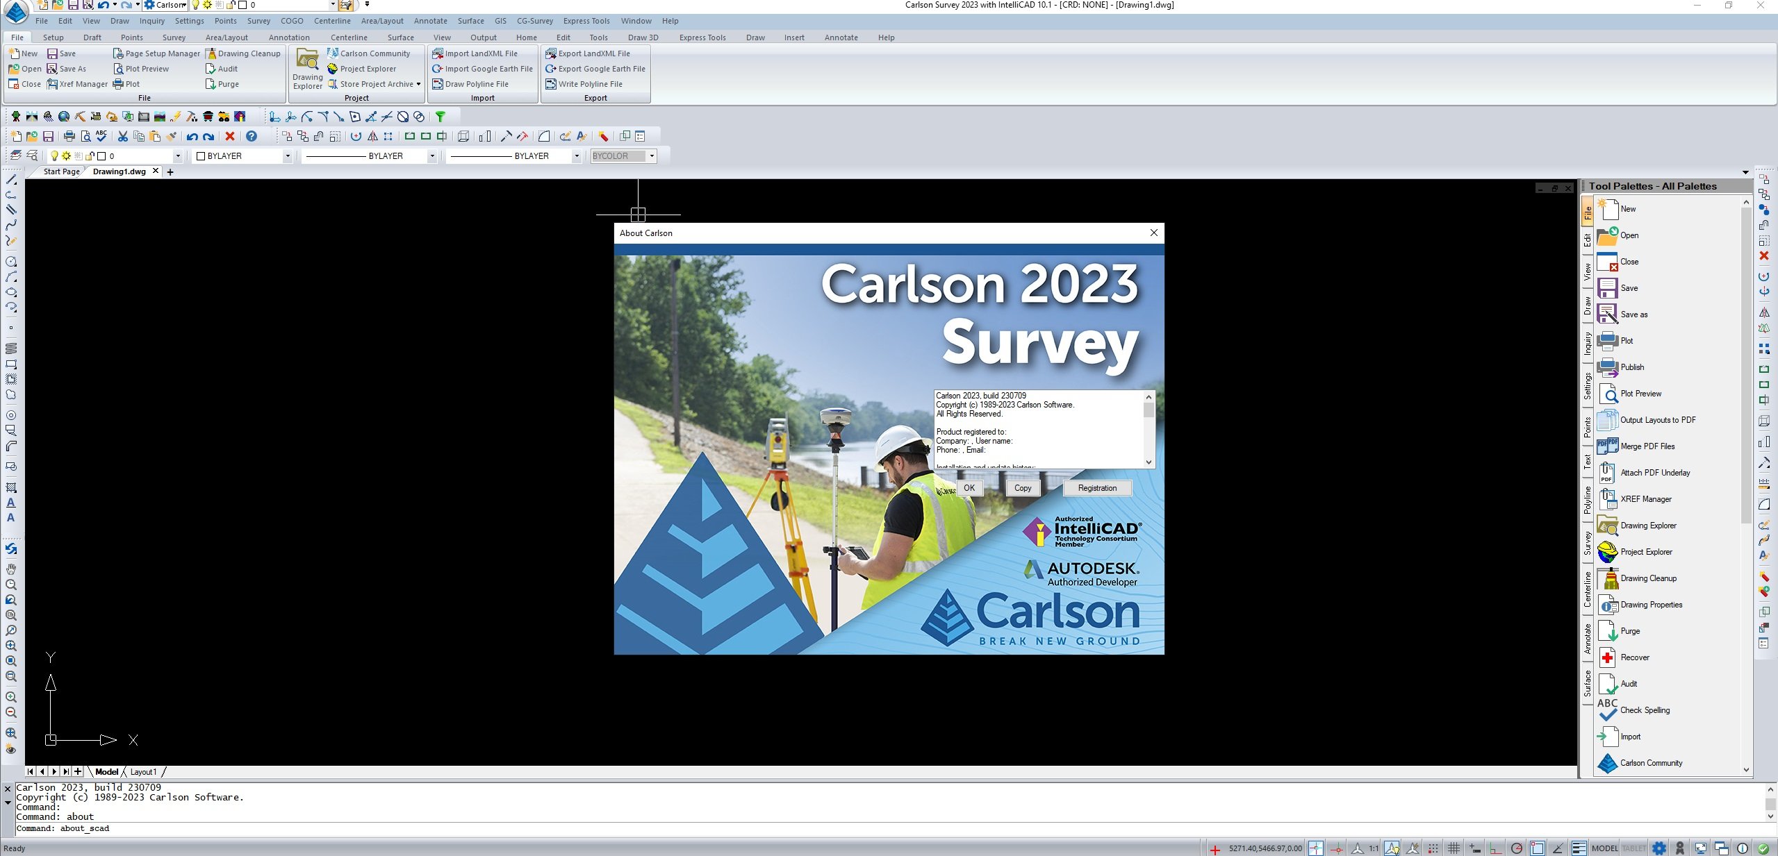Expand Store Project Archive dropdown arrow
The image size is (1778, 856).
pos(418,84)
